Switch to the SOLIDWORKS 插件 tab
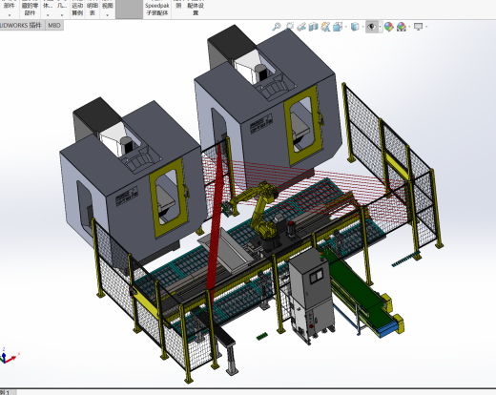Viewport: 496px width, 395px height. [22, 26]
